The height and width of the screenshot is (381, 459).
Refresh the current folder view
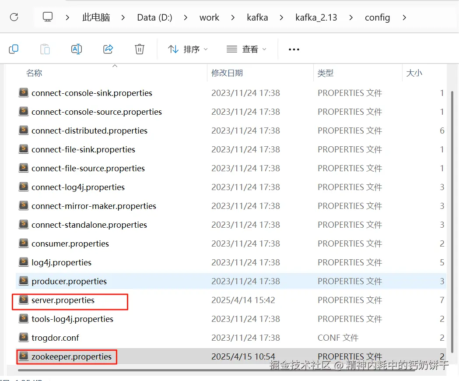pos(14,17)
